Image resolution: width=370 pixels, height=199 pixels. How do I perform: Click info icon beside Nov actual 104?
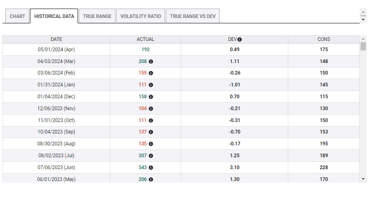[x=151, y=109]
